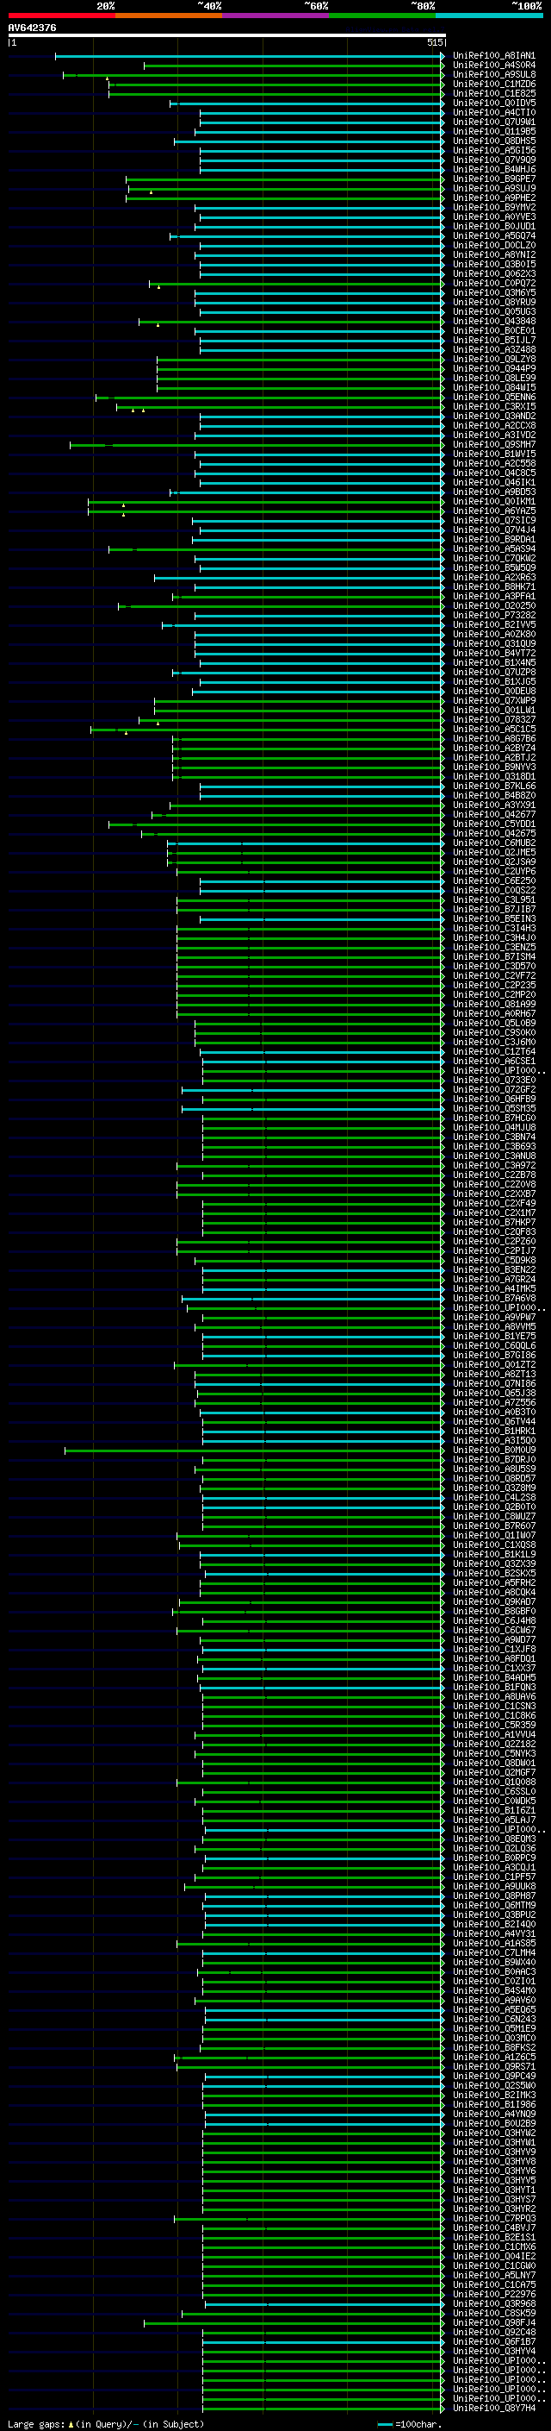The width and height of the screenshot is (551, 2431).
Task: Click the green ~80% legend segment
Action: (x=382, y=16)
